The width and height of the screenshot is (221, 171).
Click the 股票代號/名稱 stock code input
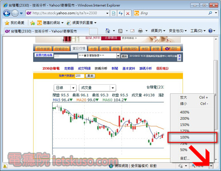tap(65, 56)
